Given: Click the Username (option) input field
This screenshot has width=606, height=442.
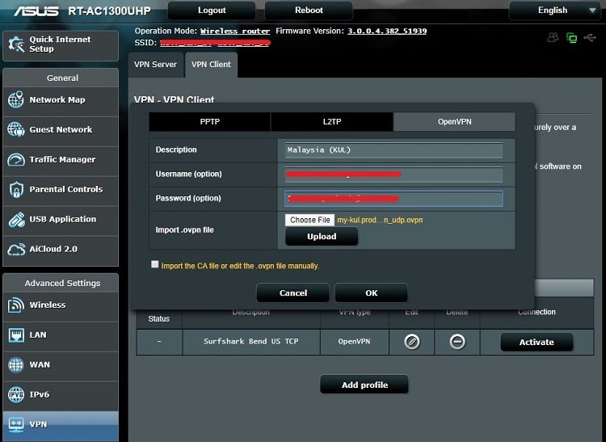Looking at the screenshot, I should 393,175.
